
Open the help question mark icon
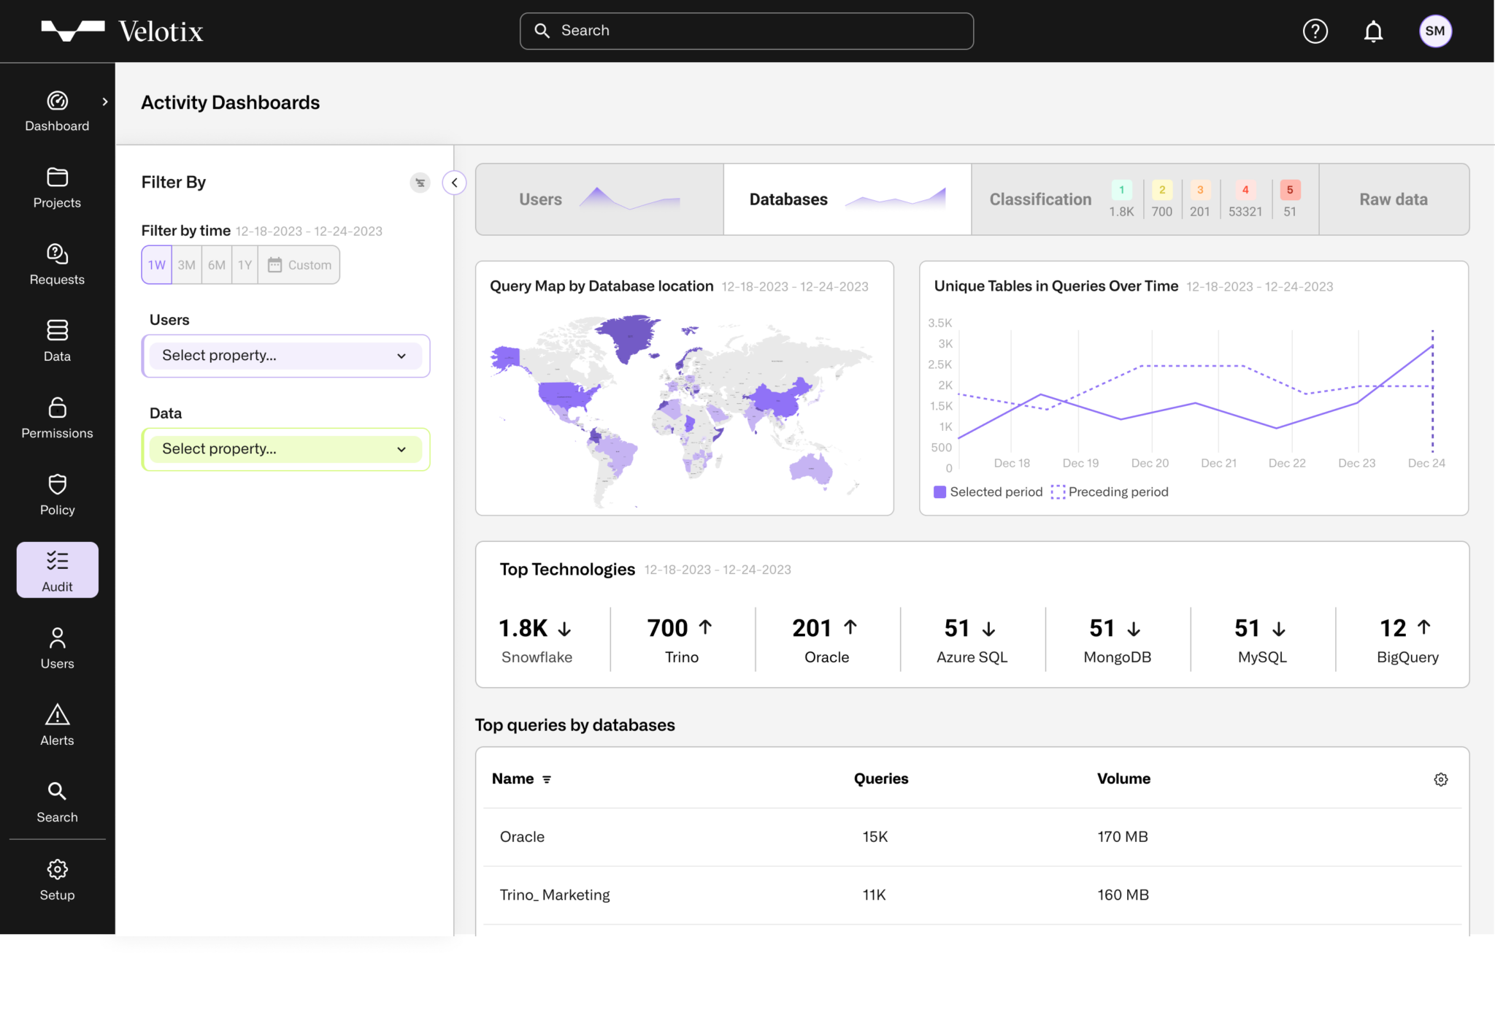pyautogui.click(x=1315, y=31)
